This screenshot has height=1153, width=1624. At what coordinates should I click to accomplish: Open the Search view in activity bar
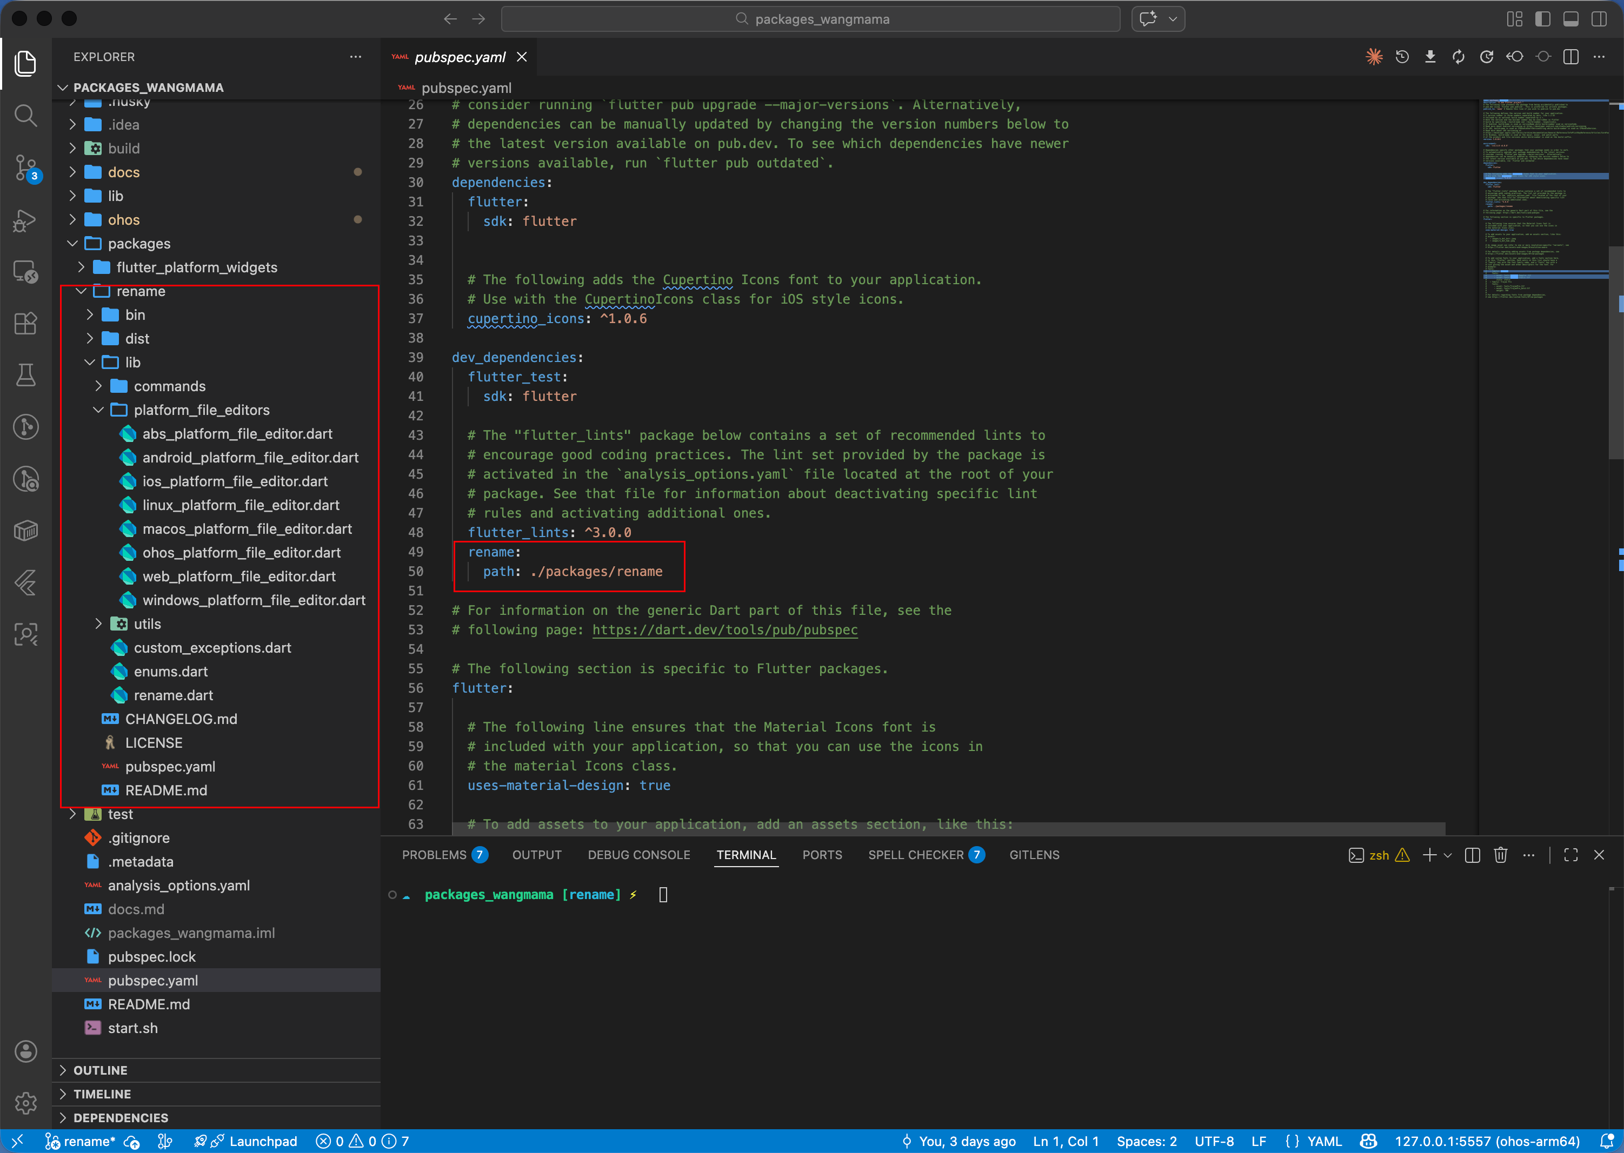(25, 116)
